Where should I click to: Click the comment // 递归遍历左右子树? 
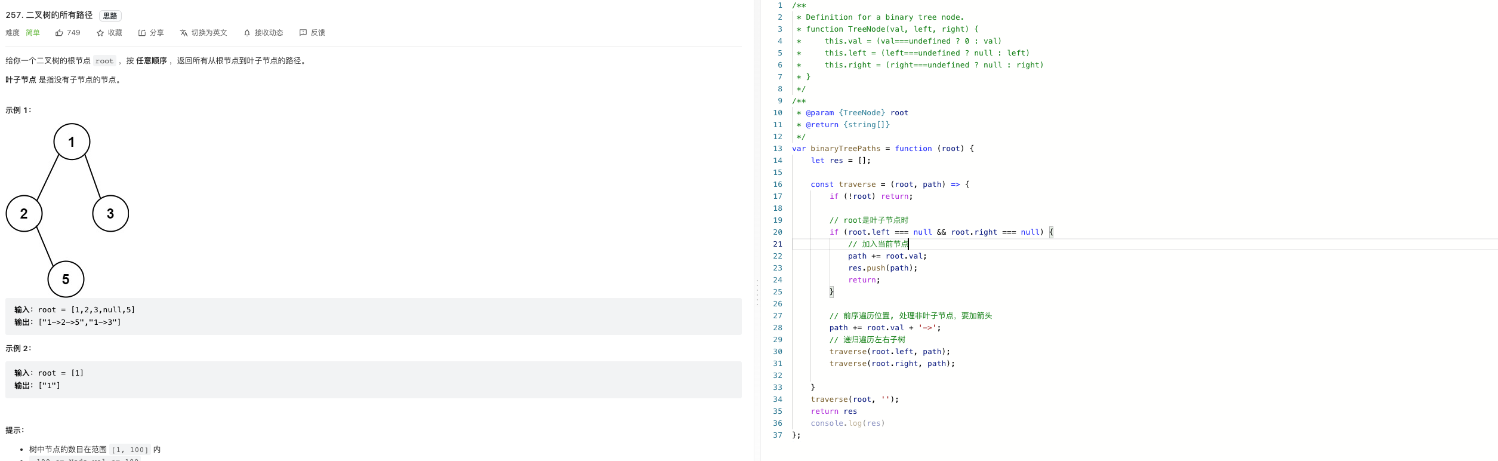[867, 340]
